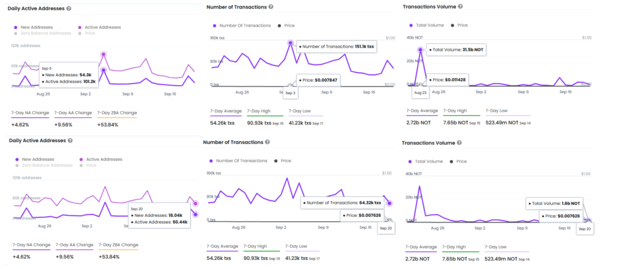Viewport: 620px width, 269px height.
Task: Toggle Number Of Transactions legend in upper transactions chart
Action: click(242, 25)
